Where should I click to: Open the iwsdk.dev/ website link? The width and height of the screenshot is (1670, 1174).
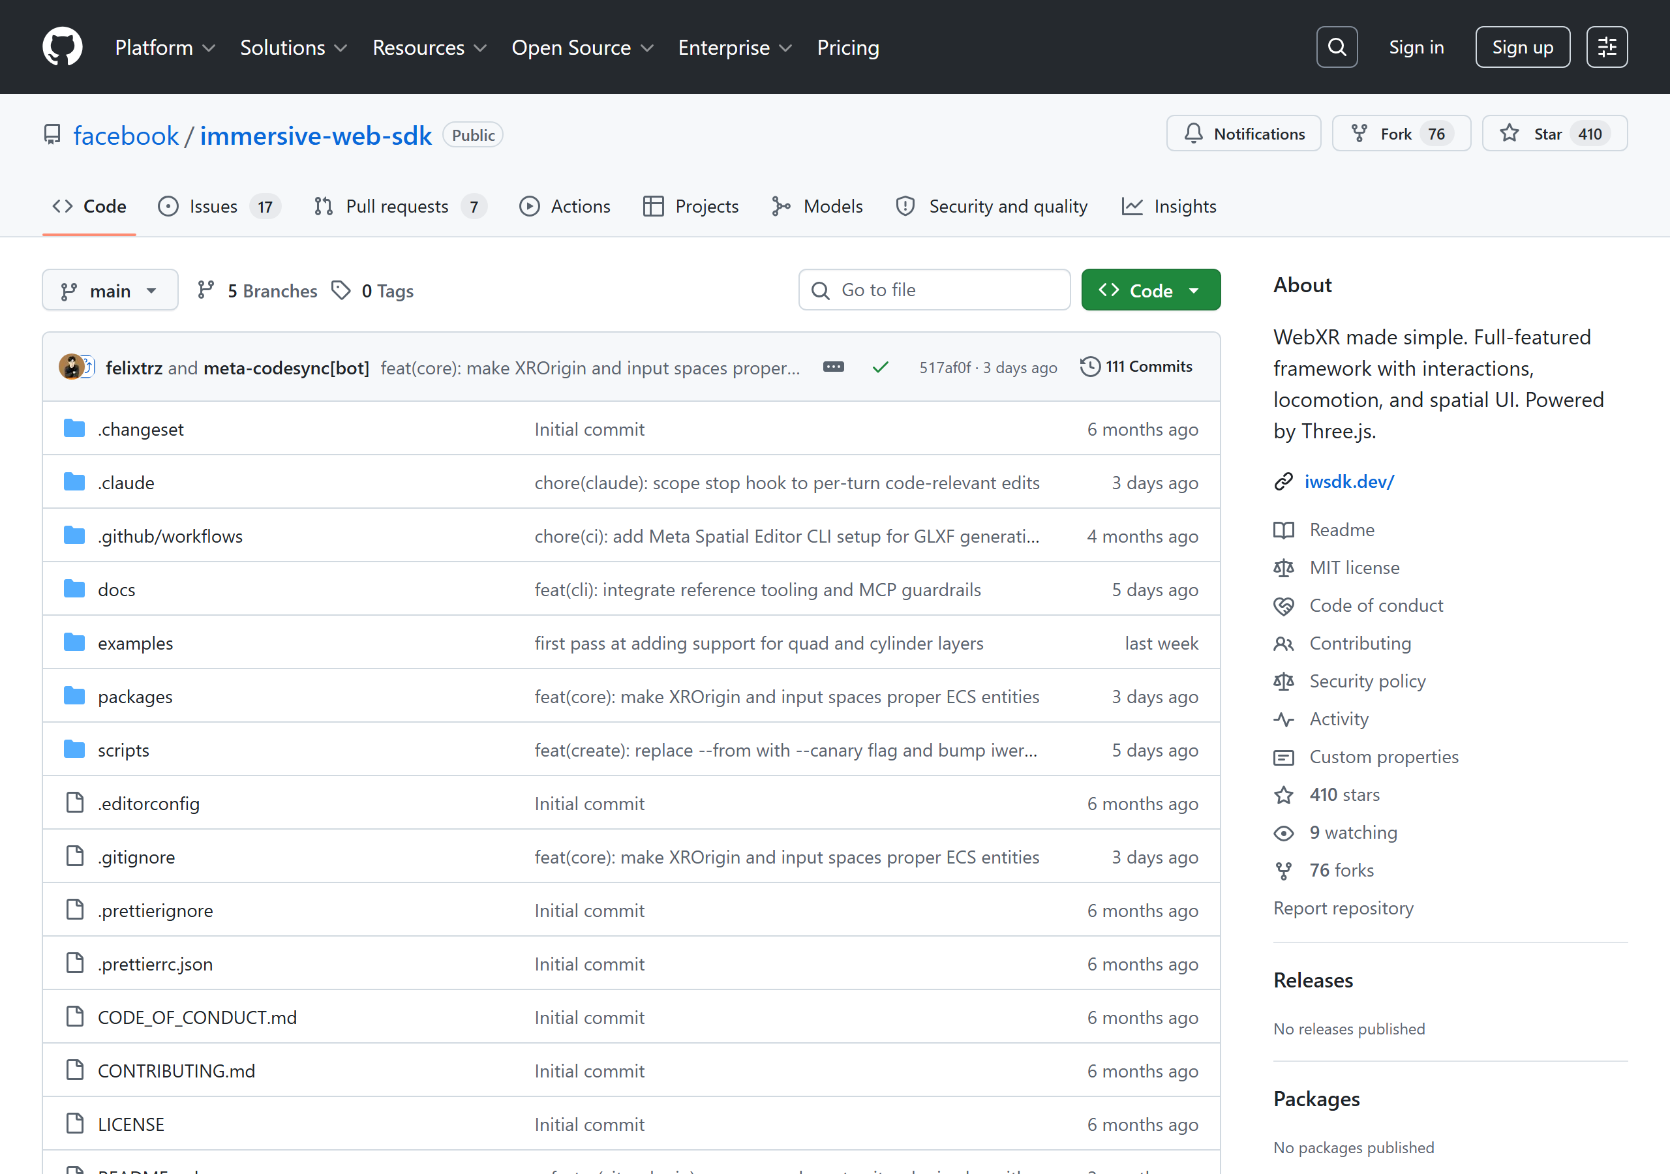coord(1349,481)
